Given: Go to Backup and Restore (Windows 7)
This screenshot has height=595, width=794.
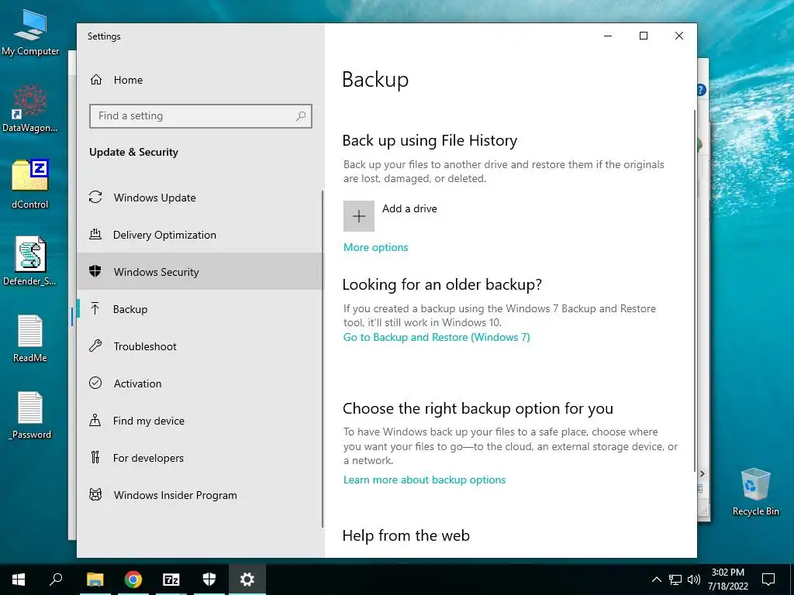Looking at the screenshot, I should tap(437, 338).
